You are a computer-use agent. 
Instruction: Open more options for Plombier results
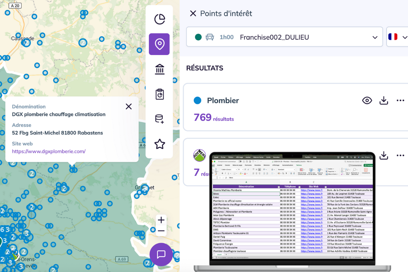(x=400, y=100)
